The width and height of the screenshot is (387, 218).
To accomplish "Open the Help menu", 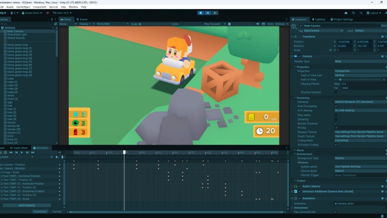I will coord(84,7).
